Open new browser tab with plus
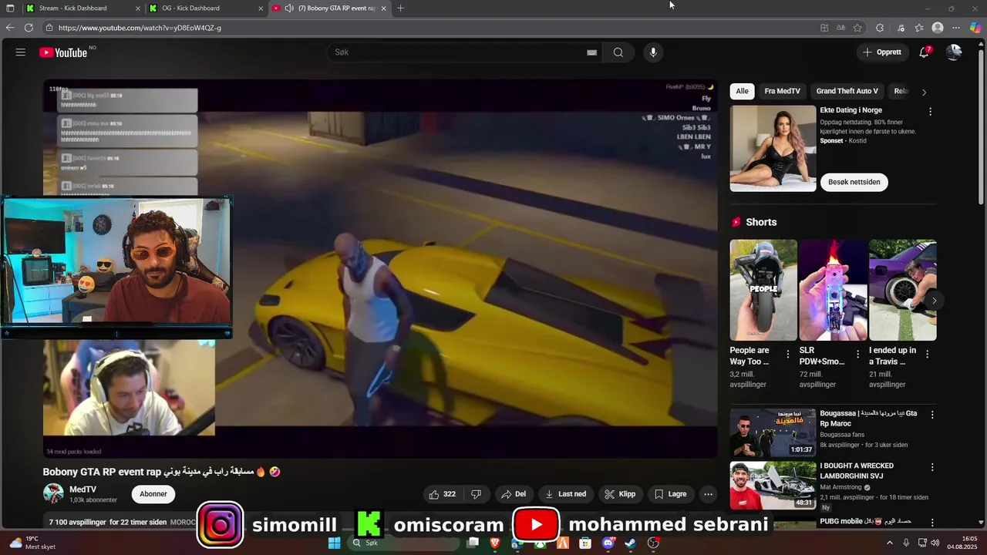 (400, 8)
